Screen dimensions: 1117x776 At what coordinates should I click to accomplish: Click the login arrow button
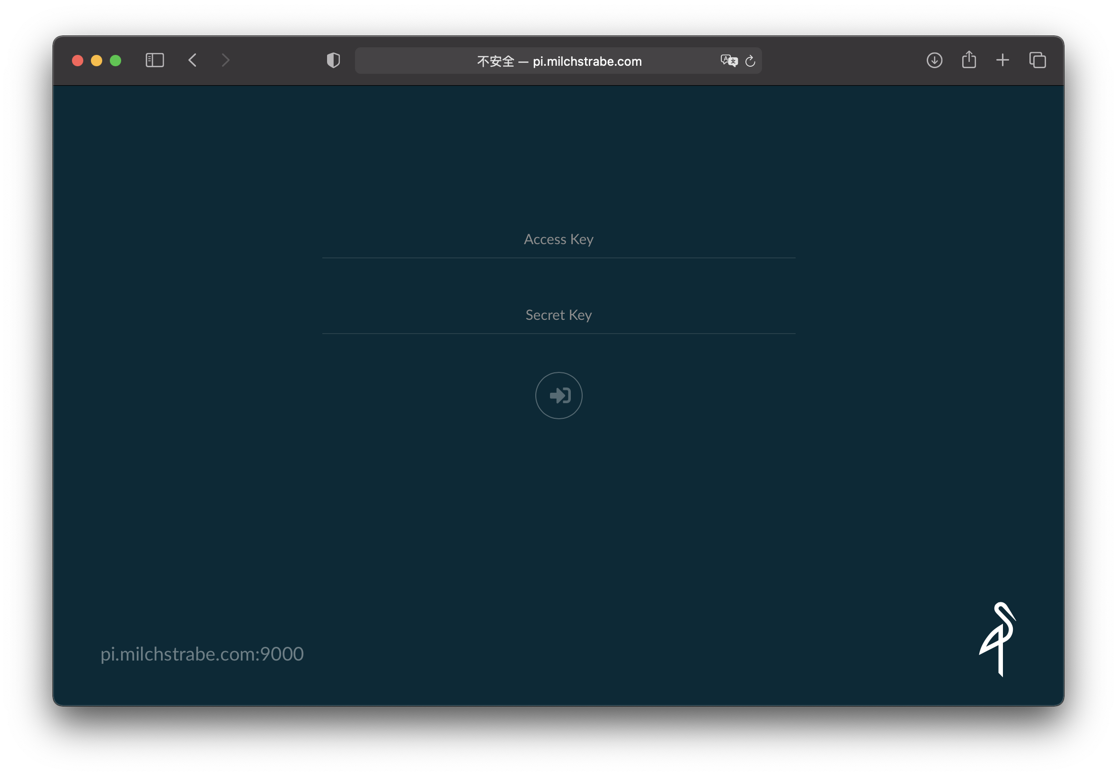558,395
